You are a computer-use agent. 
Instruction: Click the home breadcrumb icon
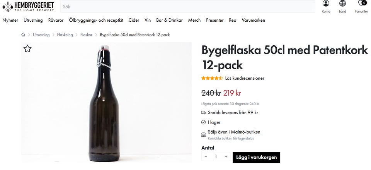[x=23, y=35]
